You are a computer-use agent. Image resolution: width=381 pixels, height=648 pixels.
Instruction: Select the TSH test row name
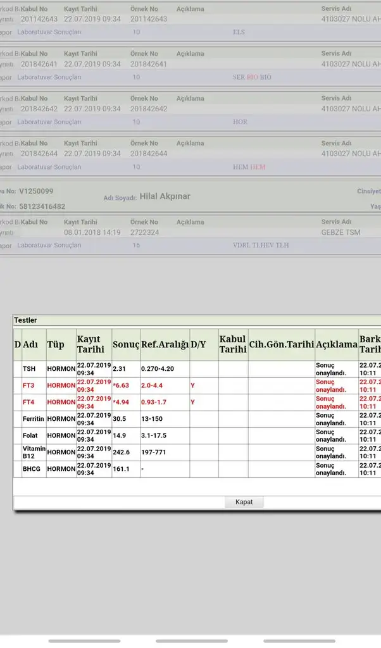pos(29,368)
